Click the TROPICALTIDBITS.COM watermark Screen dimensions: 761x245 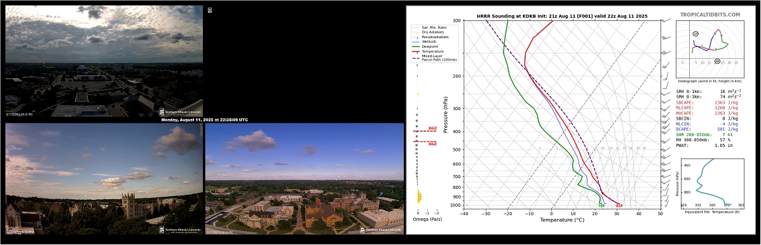pos(710,15)
